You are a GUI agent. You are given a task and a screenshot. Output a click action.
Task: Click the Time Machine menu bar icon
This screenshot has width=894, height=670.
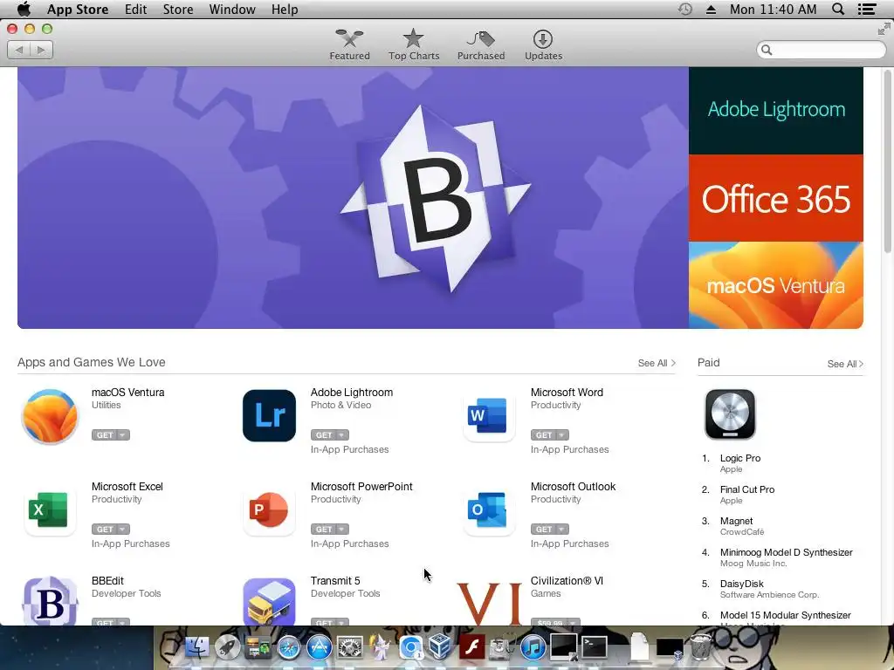685,9
